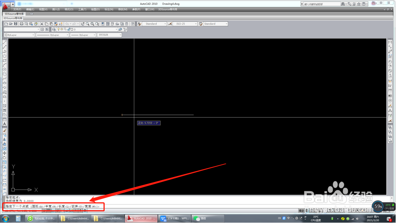Screen dimensions: 396x223
Task: Switch to WPS 文字文稿1 taskbar button
Action: coord(175,218)
